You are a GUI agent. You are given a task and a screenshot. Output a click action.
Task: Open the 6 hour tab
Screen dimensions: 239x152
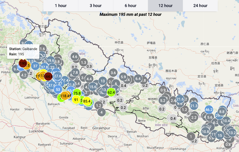click(x=130, y=6)
